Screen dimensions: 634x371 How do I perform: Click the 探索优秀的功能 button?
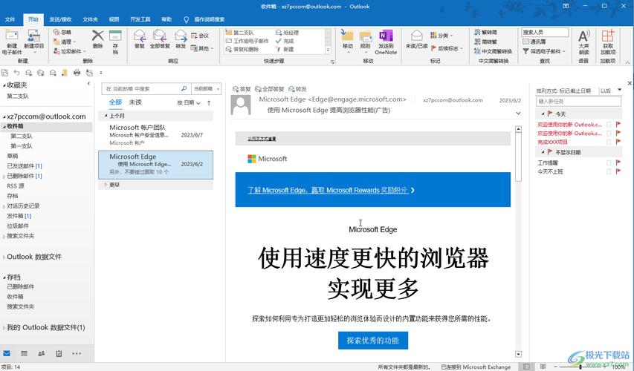[x=373, y=341]
